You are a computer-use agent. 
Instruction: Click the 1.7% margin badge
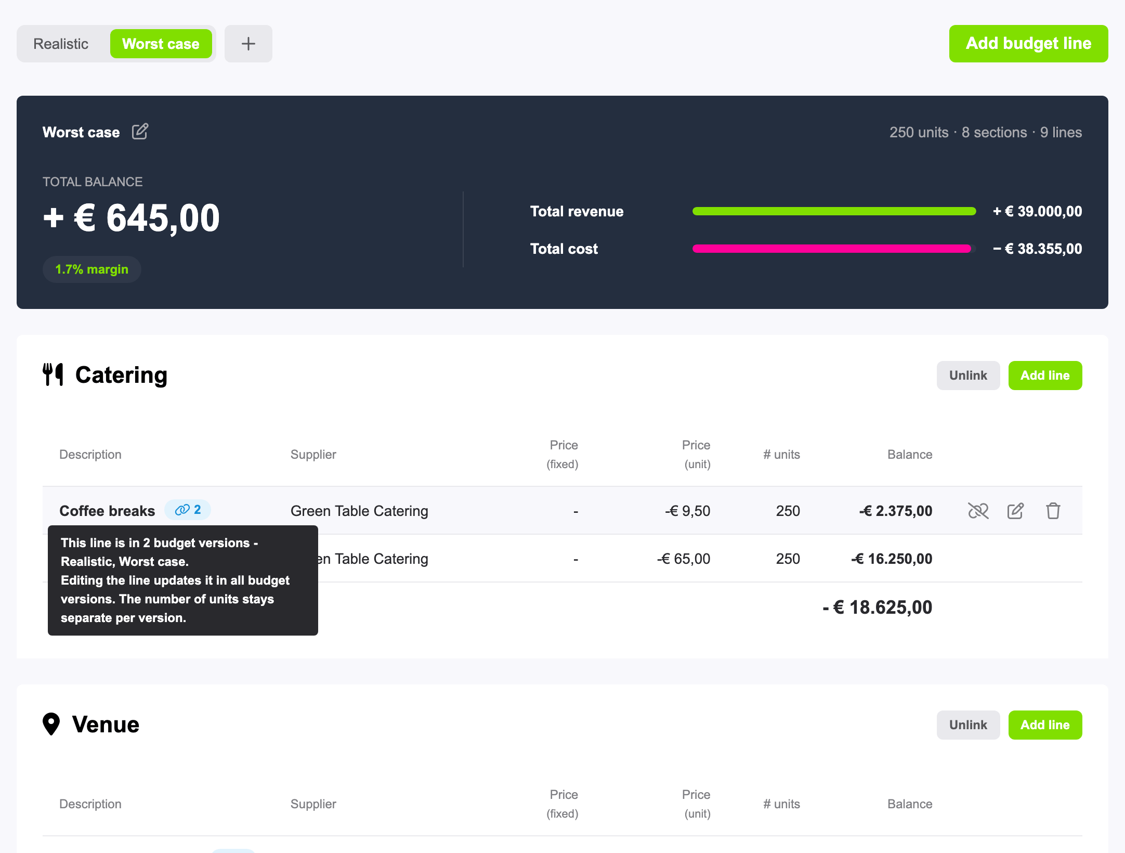pos(91,269)
